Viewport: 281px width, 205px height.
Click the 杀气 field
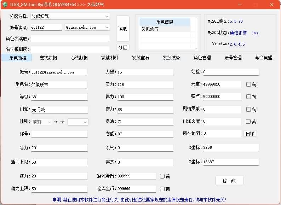tap(145, 148)
